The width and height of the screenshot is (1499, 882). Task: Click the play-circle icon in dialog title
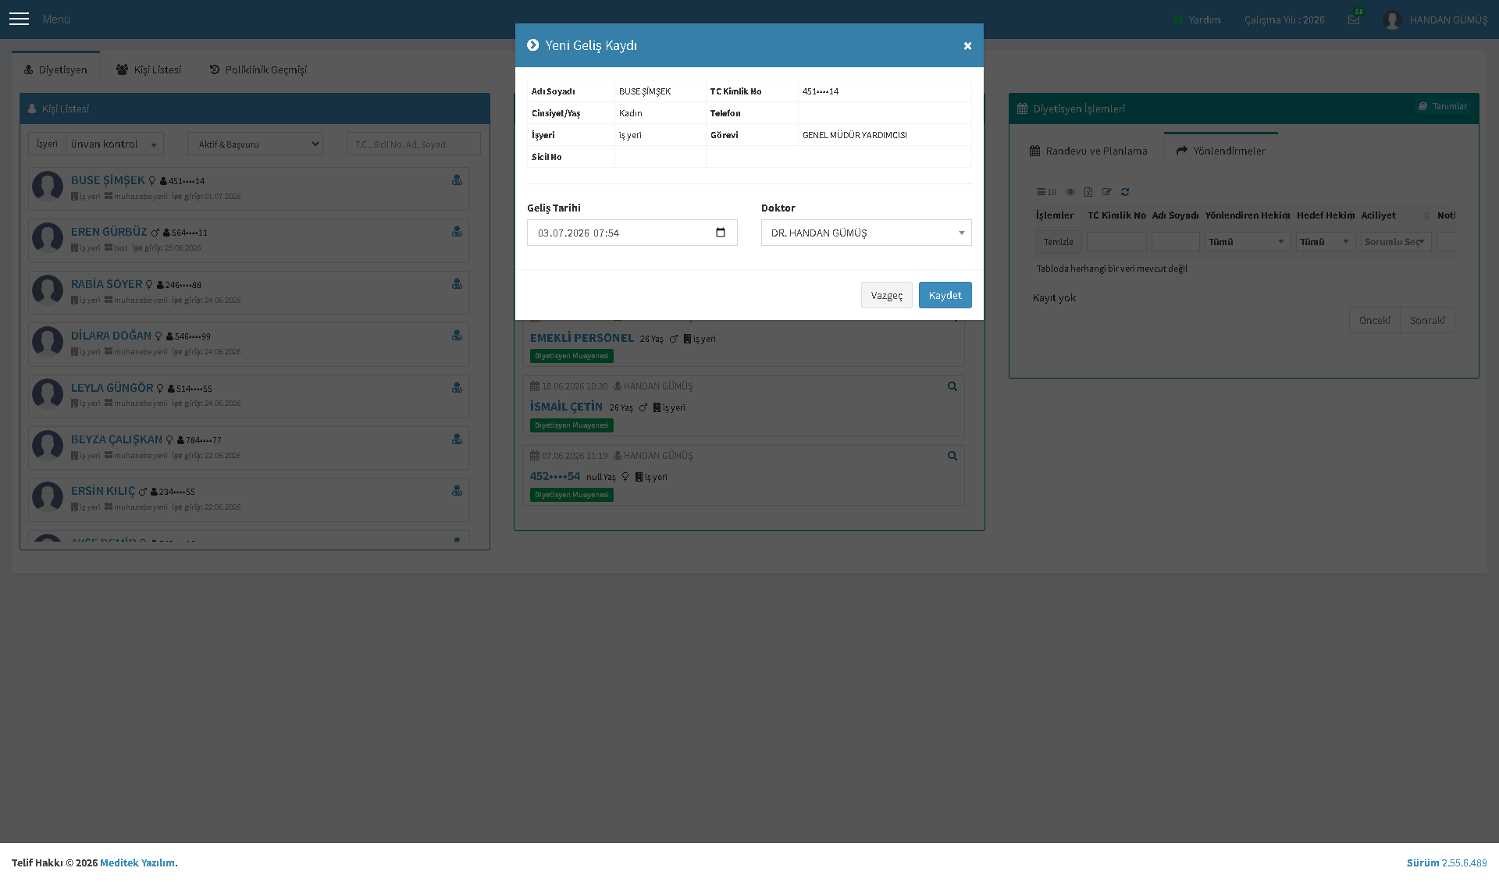[532, 45]
